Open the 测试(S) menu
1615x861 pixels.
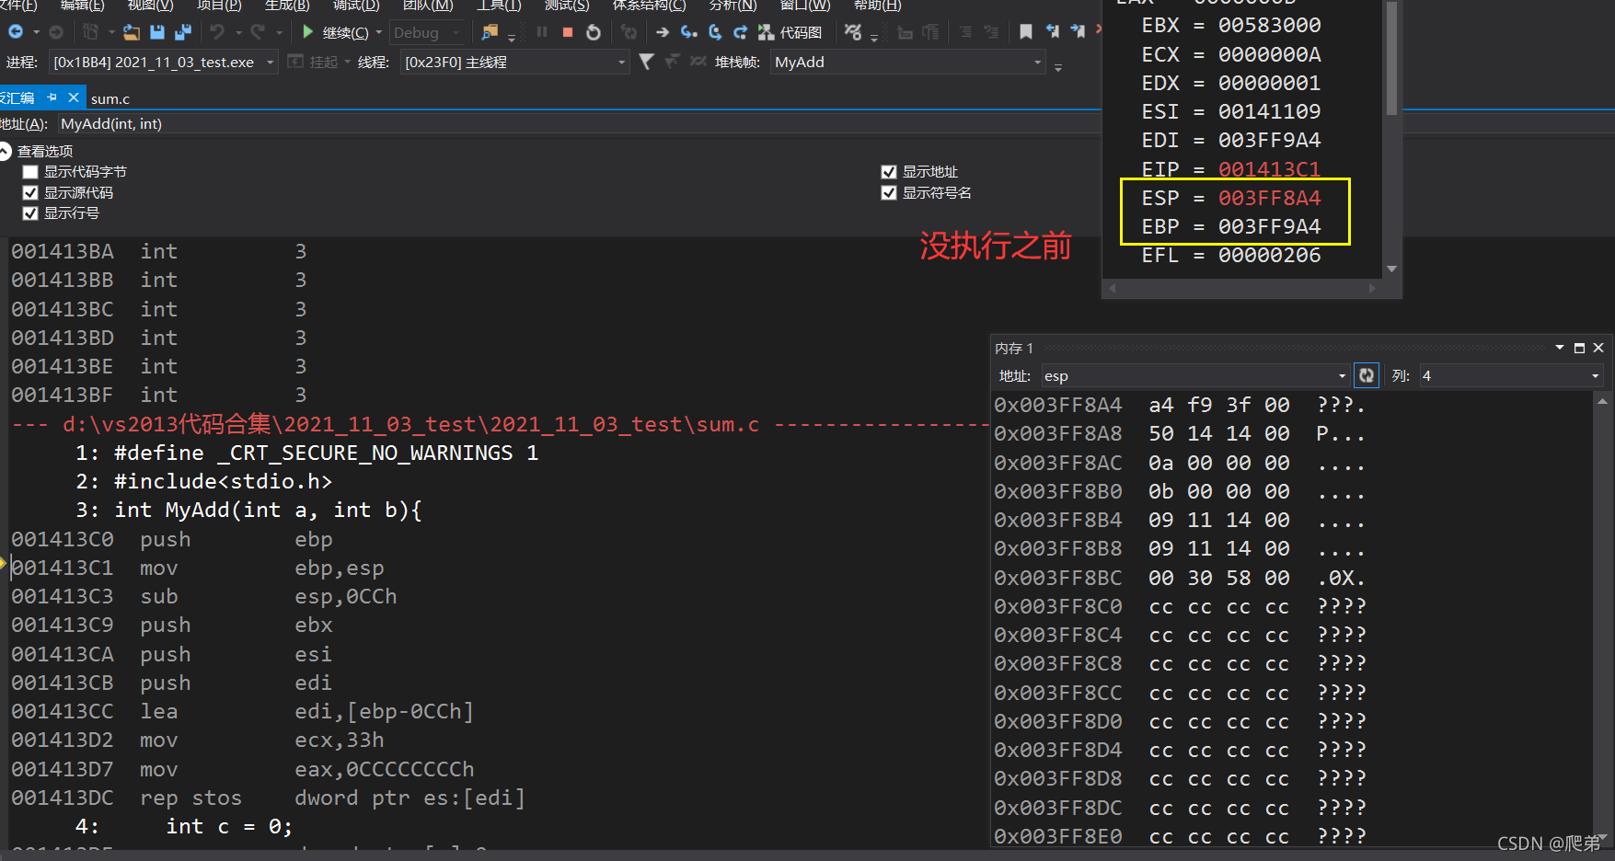click(x=567, y=5)
